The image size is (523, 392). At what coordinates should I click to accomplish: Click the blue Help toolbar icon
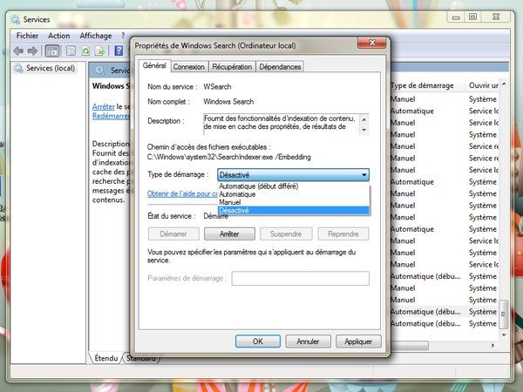(x=119, y=51)
